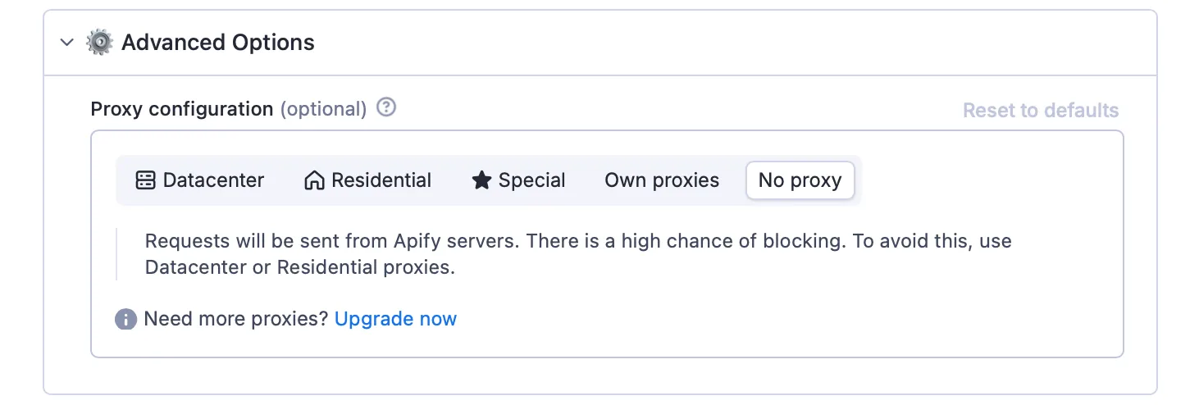Image resolution: width=1199 pixels, height=405 pixels.
Task: Click the Residential house icon
Action: pyautogui.click(x=314, y=180)
